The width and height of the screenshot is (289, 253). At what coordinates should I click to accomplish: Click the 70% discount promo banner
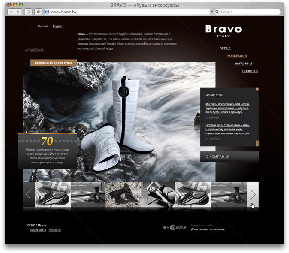coord(47,151)
